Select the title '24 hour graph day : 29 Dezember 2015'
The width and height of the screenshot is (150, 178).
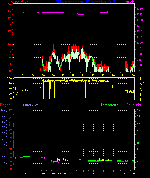tap(85, 2)
